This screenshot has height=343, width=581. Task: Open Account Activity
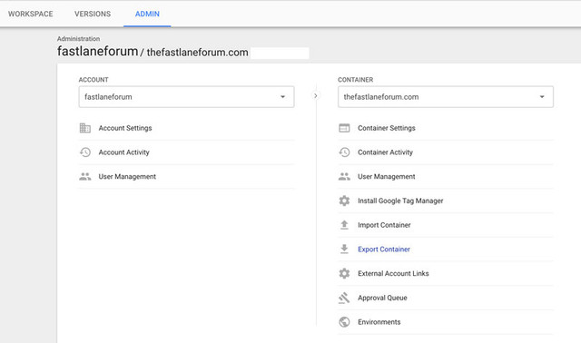point(123,152)
